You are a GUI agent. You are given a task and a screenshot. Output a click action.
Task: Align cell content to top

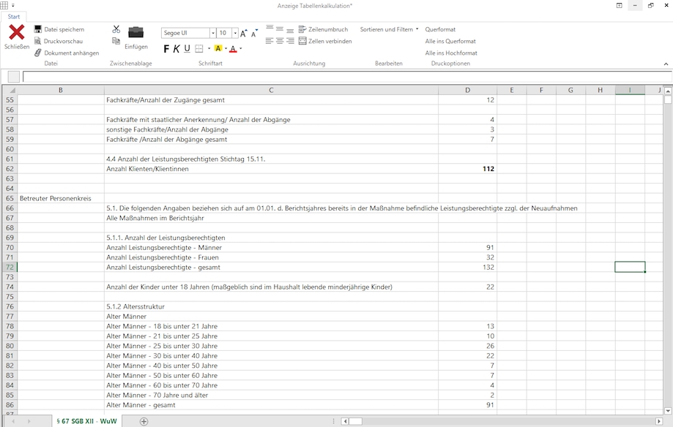(x=269, y=29)
